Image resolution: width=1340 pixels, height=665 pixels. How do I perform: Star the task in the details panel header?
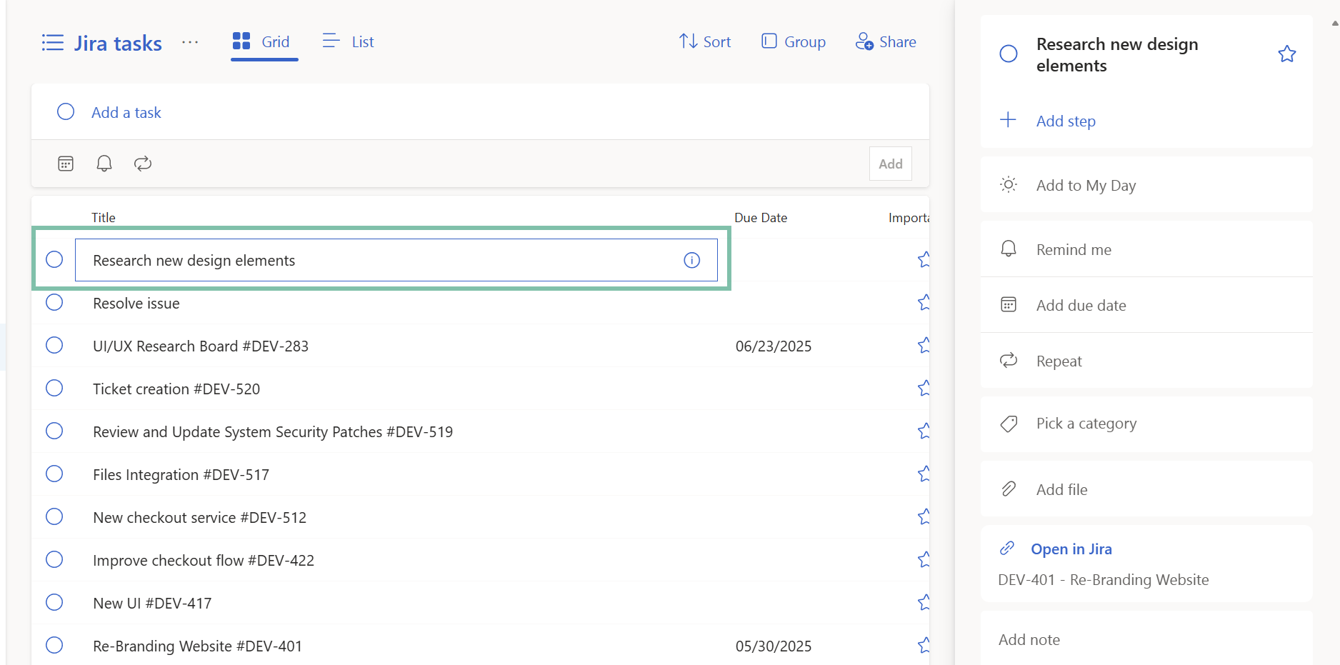(x=1286, y=54)
